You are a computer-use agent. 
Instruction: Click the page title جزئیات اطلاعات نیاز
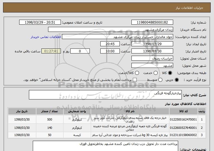coord(190,8)
